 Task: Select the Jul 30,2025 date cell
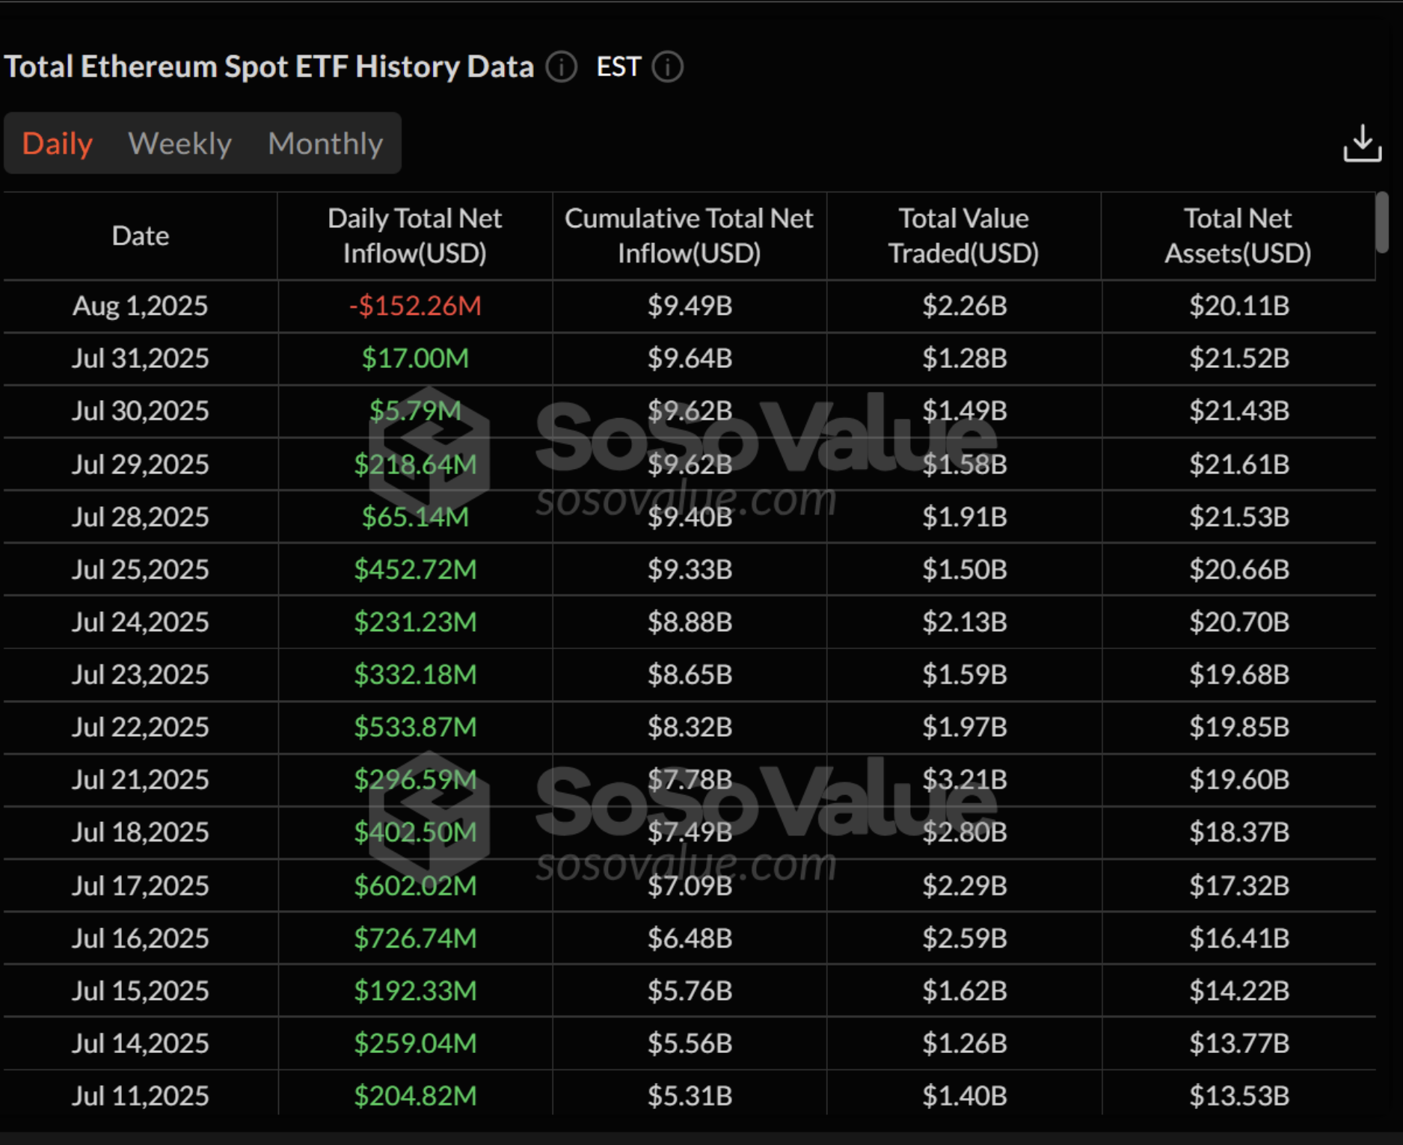141,411
